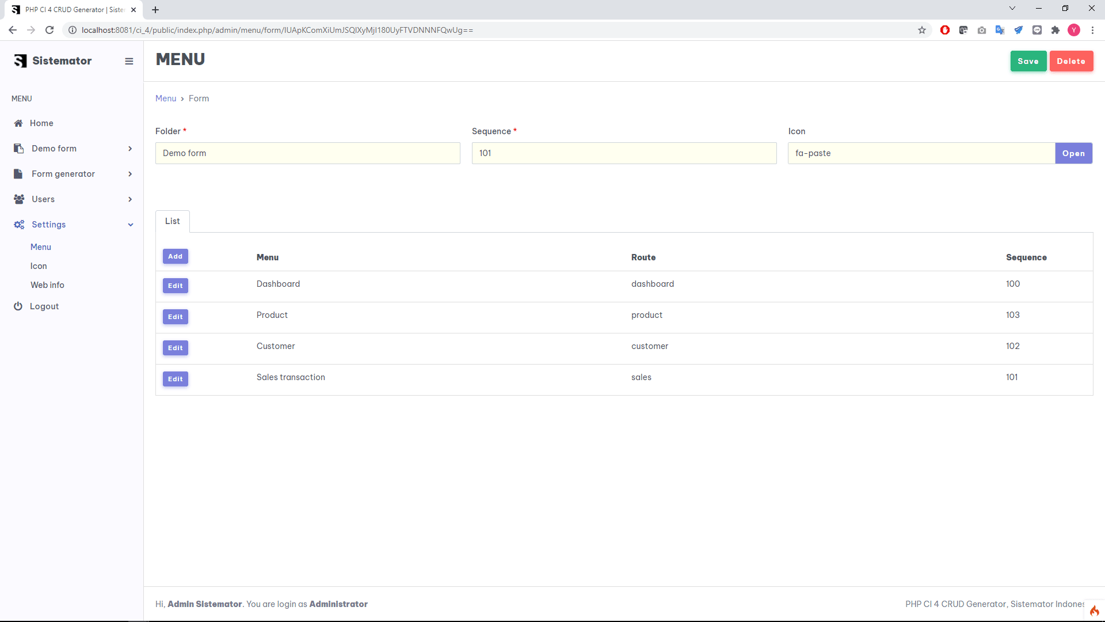Focus the Sequence input field
1105x622 pixels.
[x=624, y=153]
